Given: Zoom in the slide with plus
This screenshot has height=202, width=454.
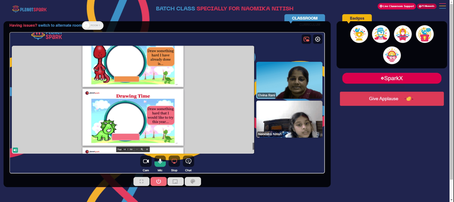Looking at the screenshot, I should (147, 149).
